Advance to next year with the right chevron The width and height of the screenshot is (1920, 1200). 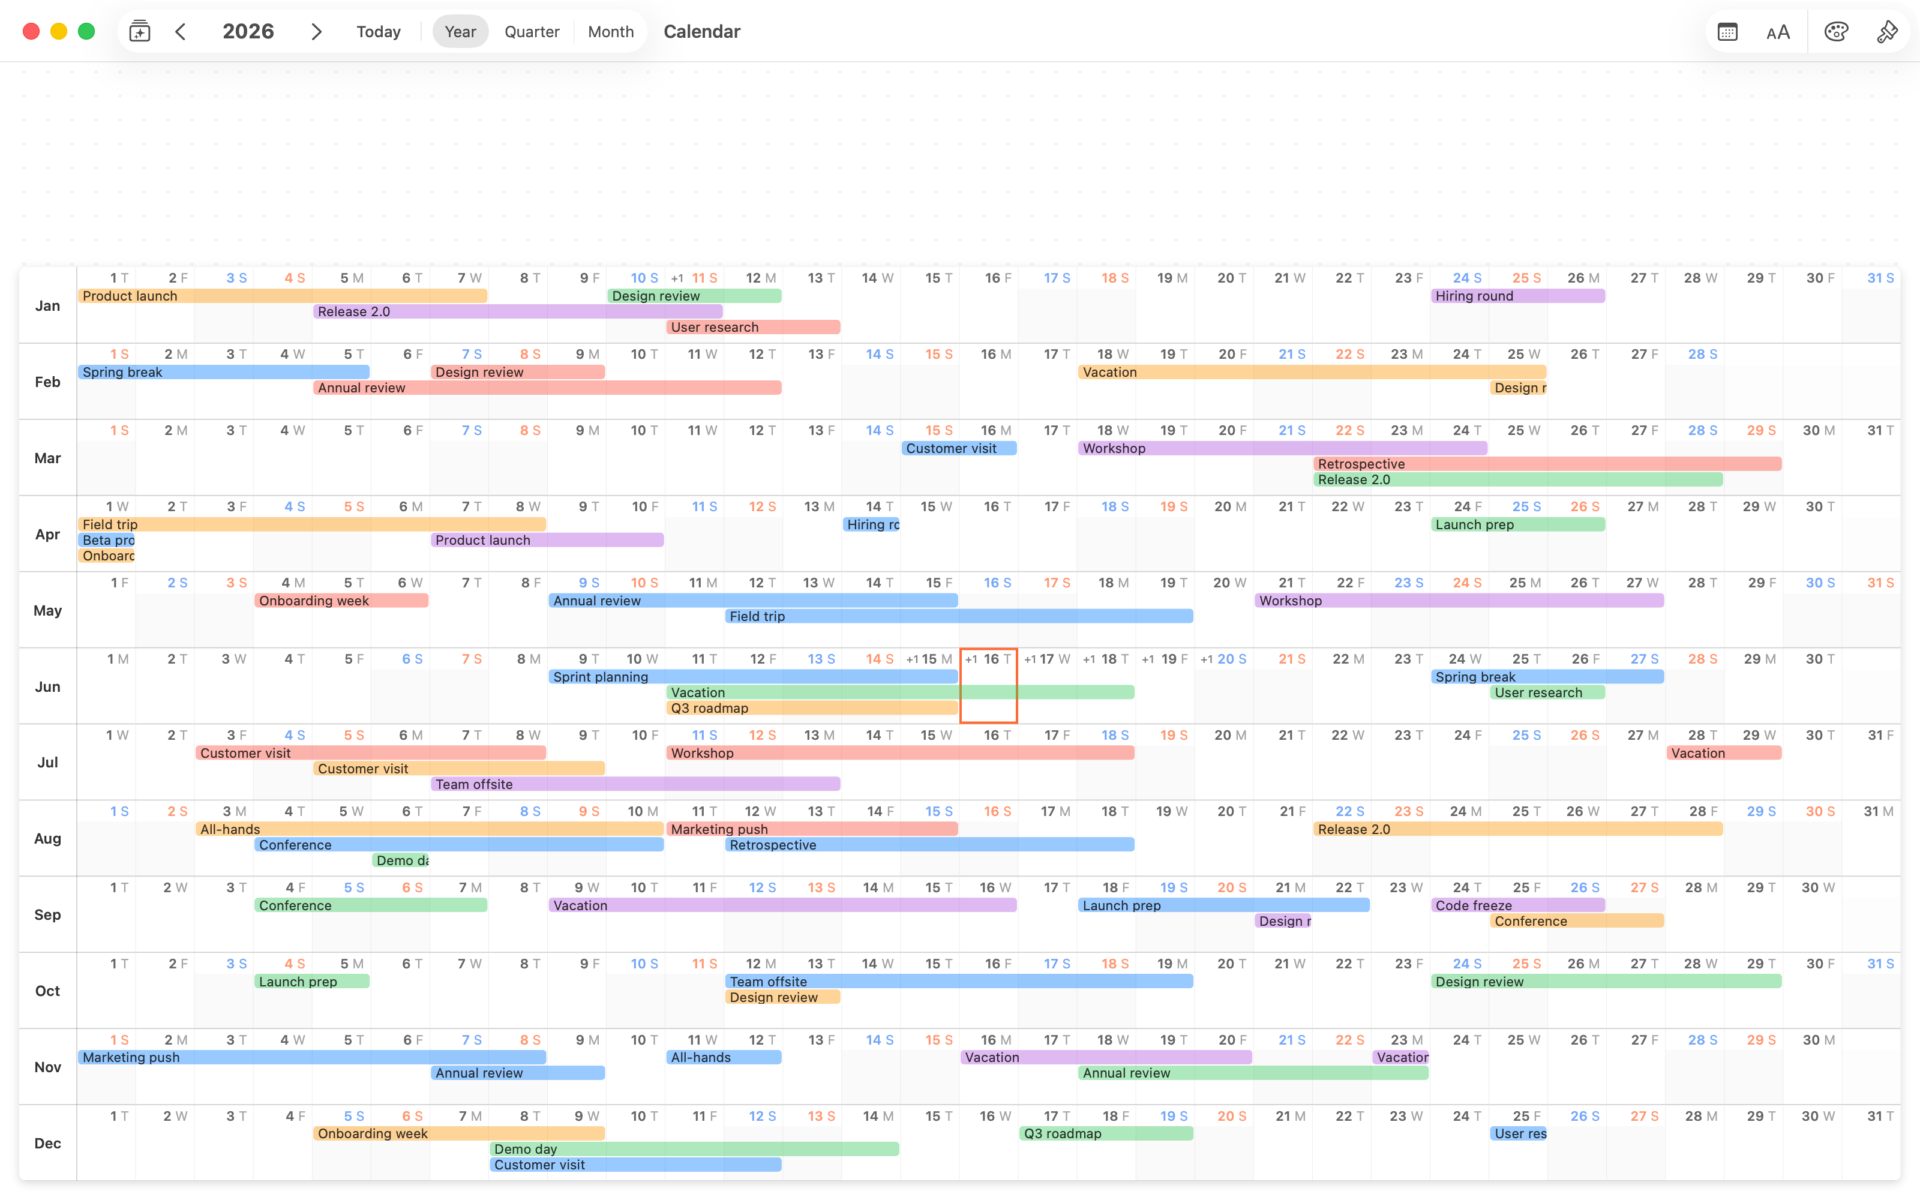pyautogui.click(x=317, y=32)
